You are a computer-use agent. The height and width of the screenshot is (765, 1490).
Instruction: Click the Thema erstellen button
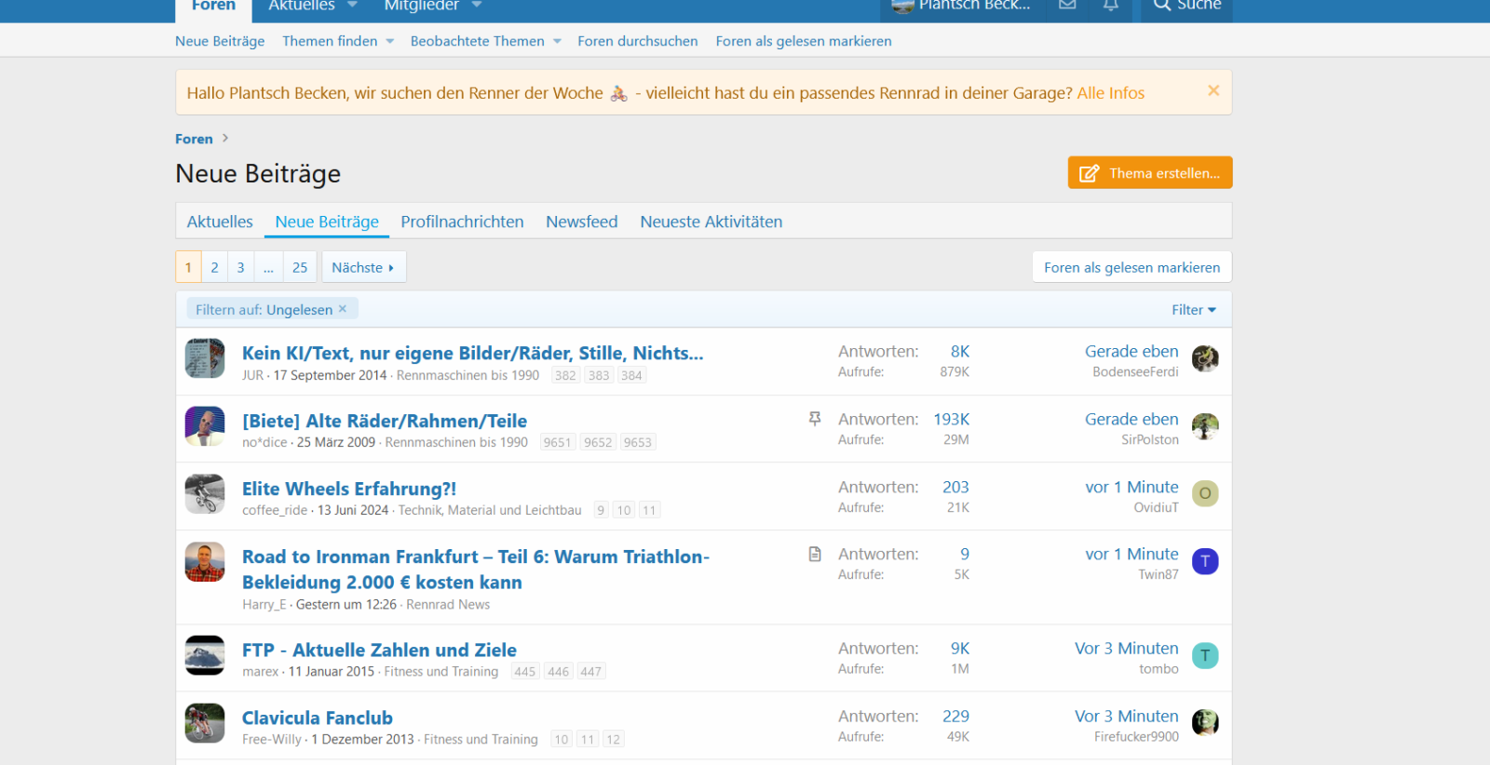coord(1150,173)
